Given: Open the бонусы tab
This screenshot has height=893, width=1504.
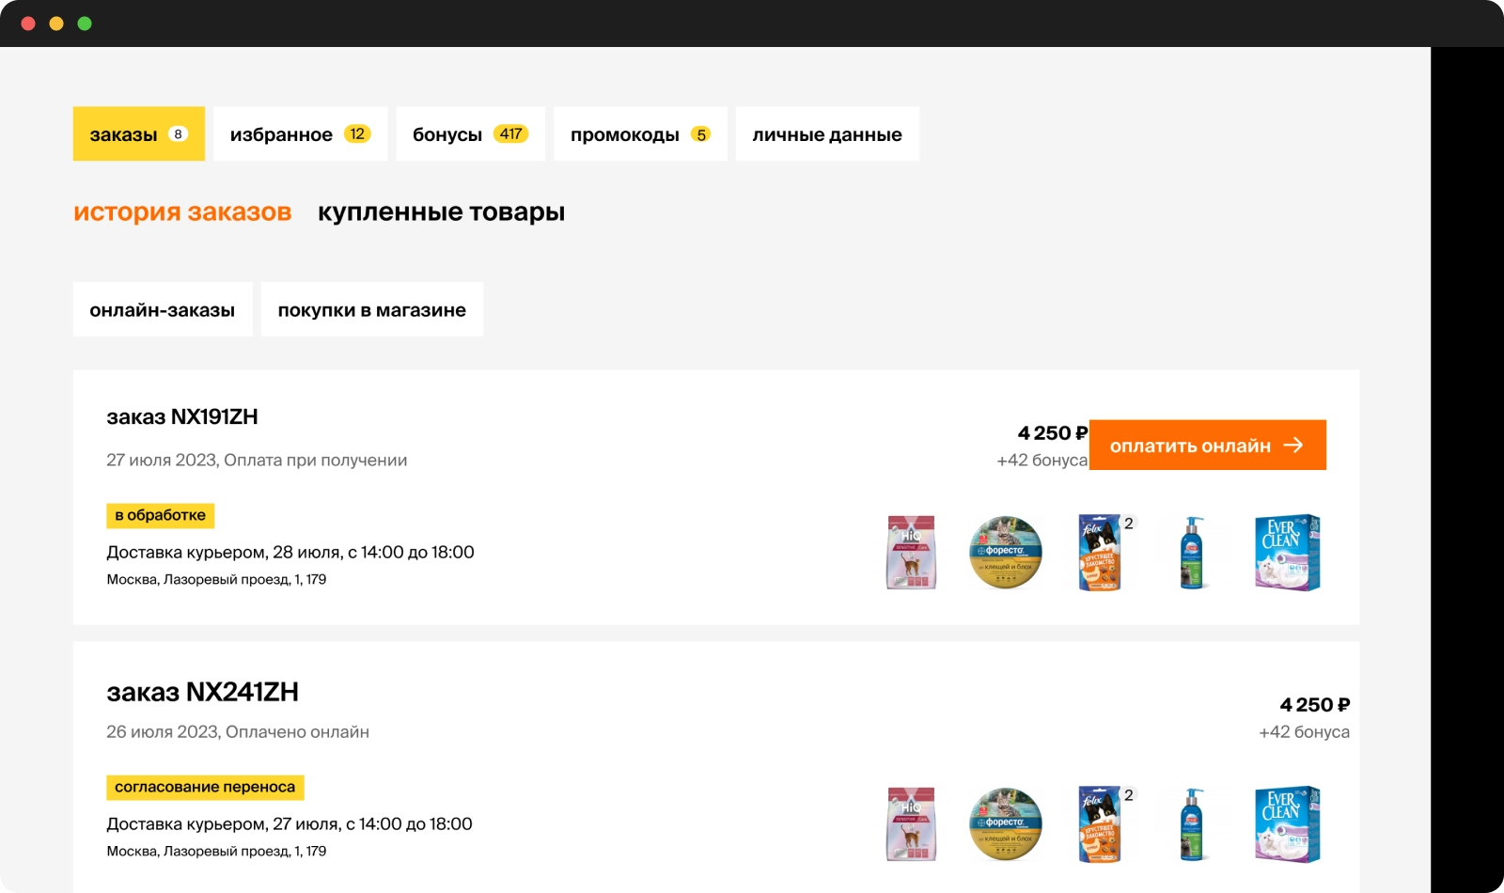Looking at the screenshot, I should click(470, 134).
